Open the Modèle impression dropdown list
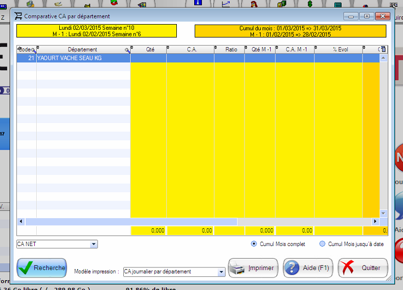 tap(221, 272)
